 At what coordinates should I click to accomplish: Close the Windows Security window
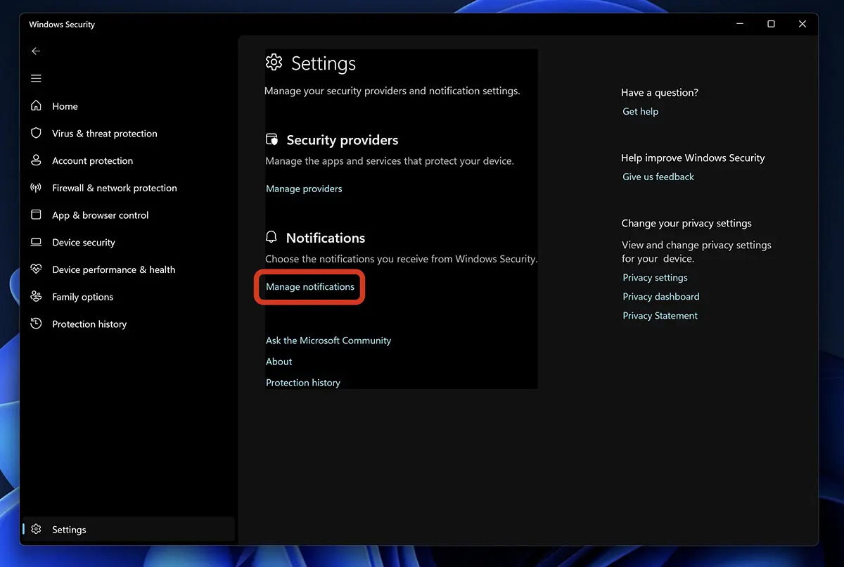point(803,24)
